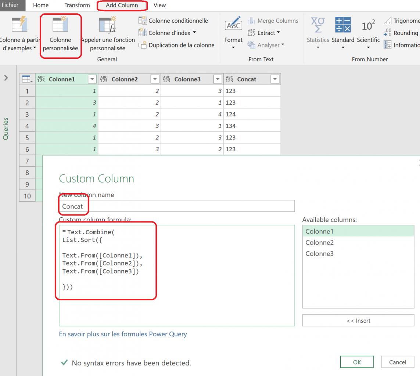420x376 pixels.
Task: Select Colonne3 in Available columns
Action: click(x=358, y=253)
